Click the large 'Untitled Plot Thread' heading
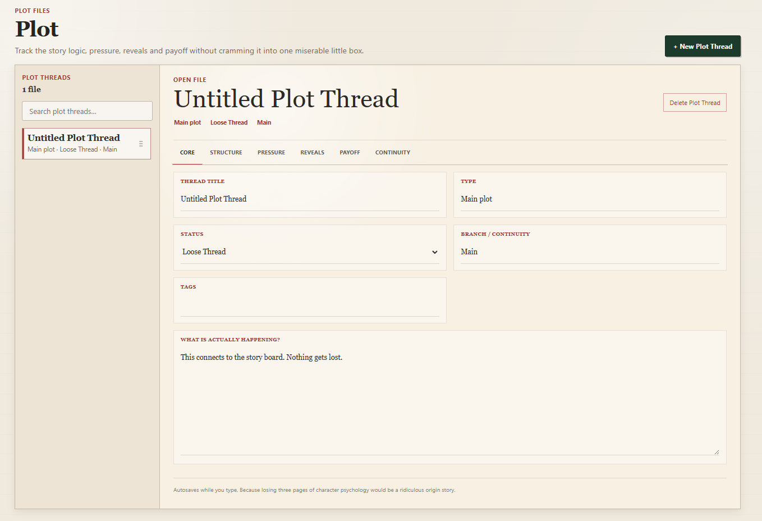 tap(286, 99)
